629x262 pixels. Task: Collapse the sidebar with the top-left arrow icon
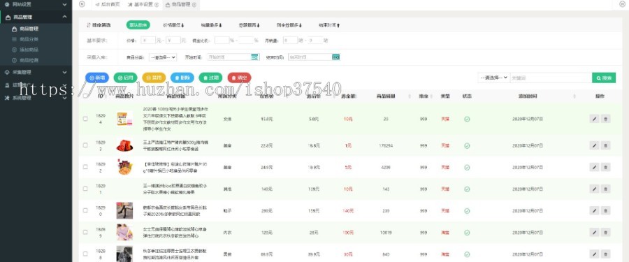[x=82, y=4]
